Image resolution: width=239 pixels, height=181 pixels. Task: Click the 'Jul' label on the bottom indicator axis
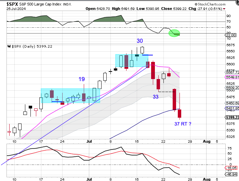point(89,179)
